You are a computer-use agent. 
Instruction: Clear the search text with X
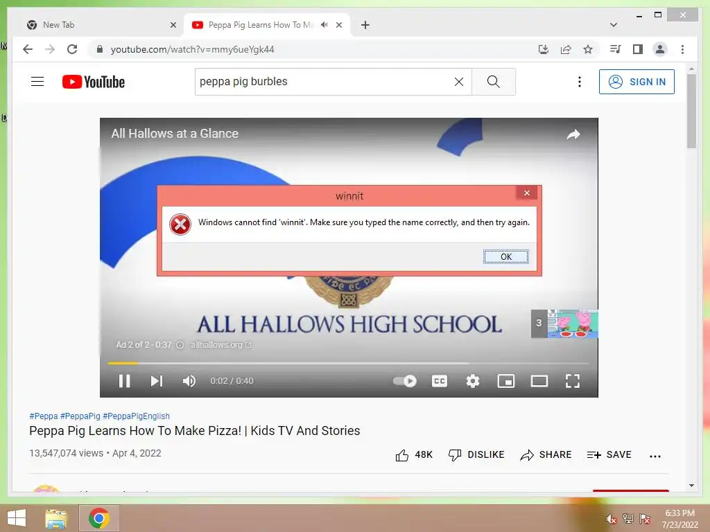[x=459, y=82]
